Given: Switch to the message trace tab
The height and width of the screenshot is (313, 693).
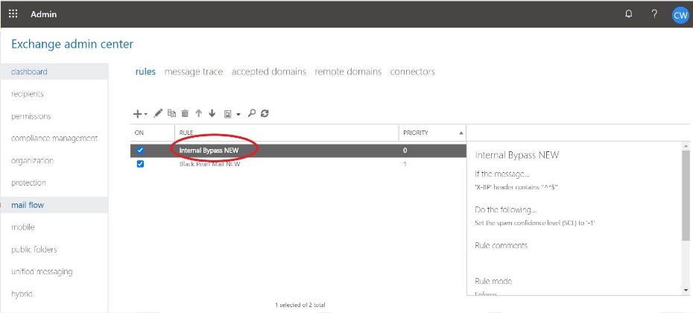Looking at the screenshot, I should 194,72.
